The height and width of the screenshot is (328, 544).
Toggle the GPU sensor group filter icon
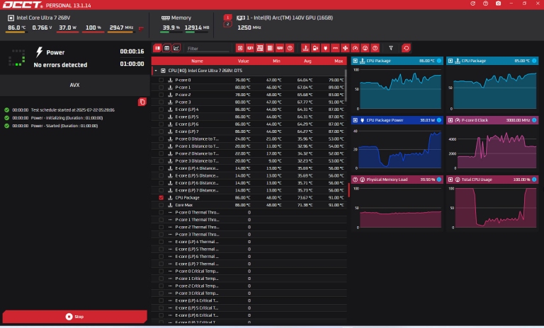[250, 48]
